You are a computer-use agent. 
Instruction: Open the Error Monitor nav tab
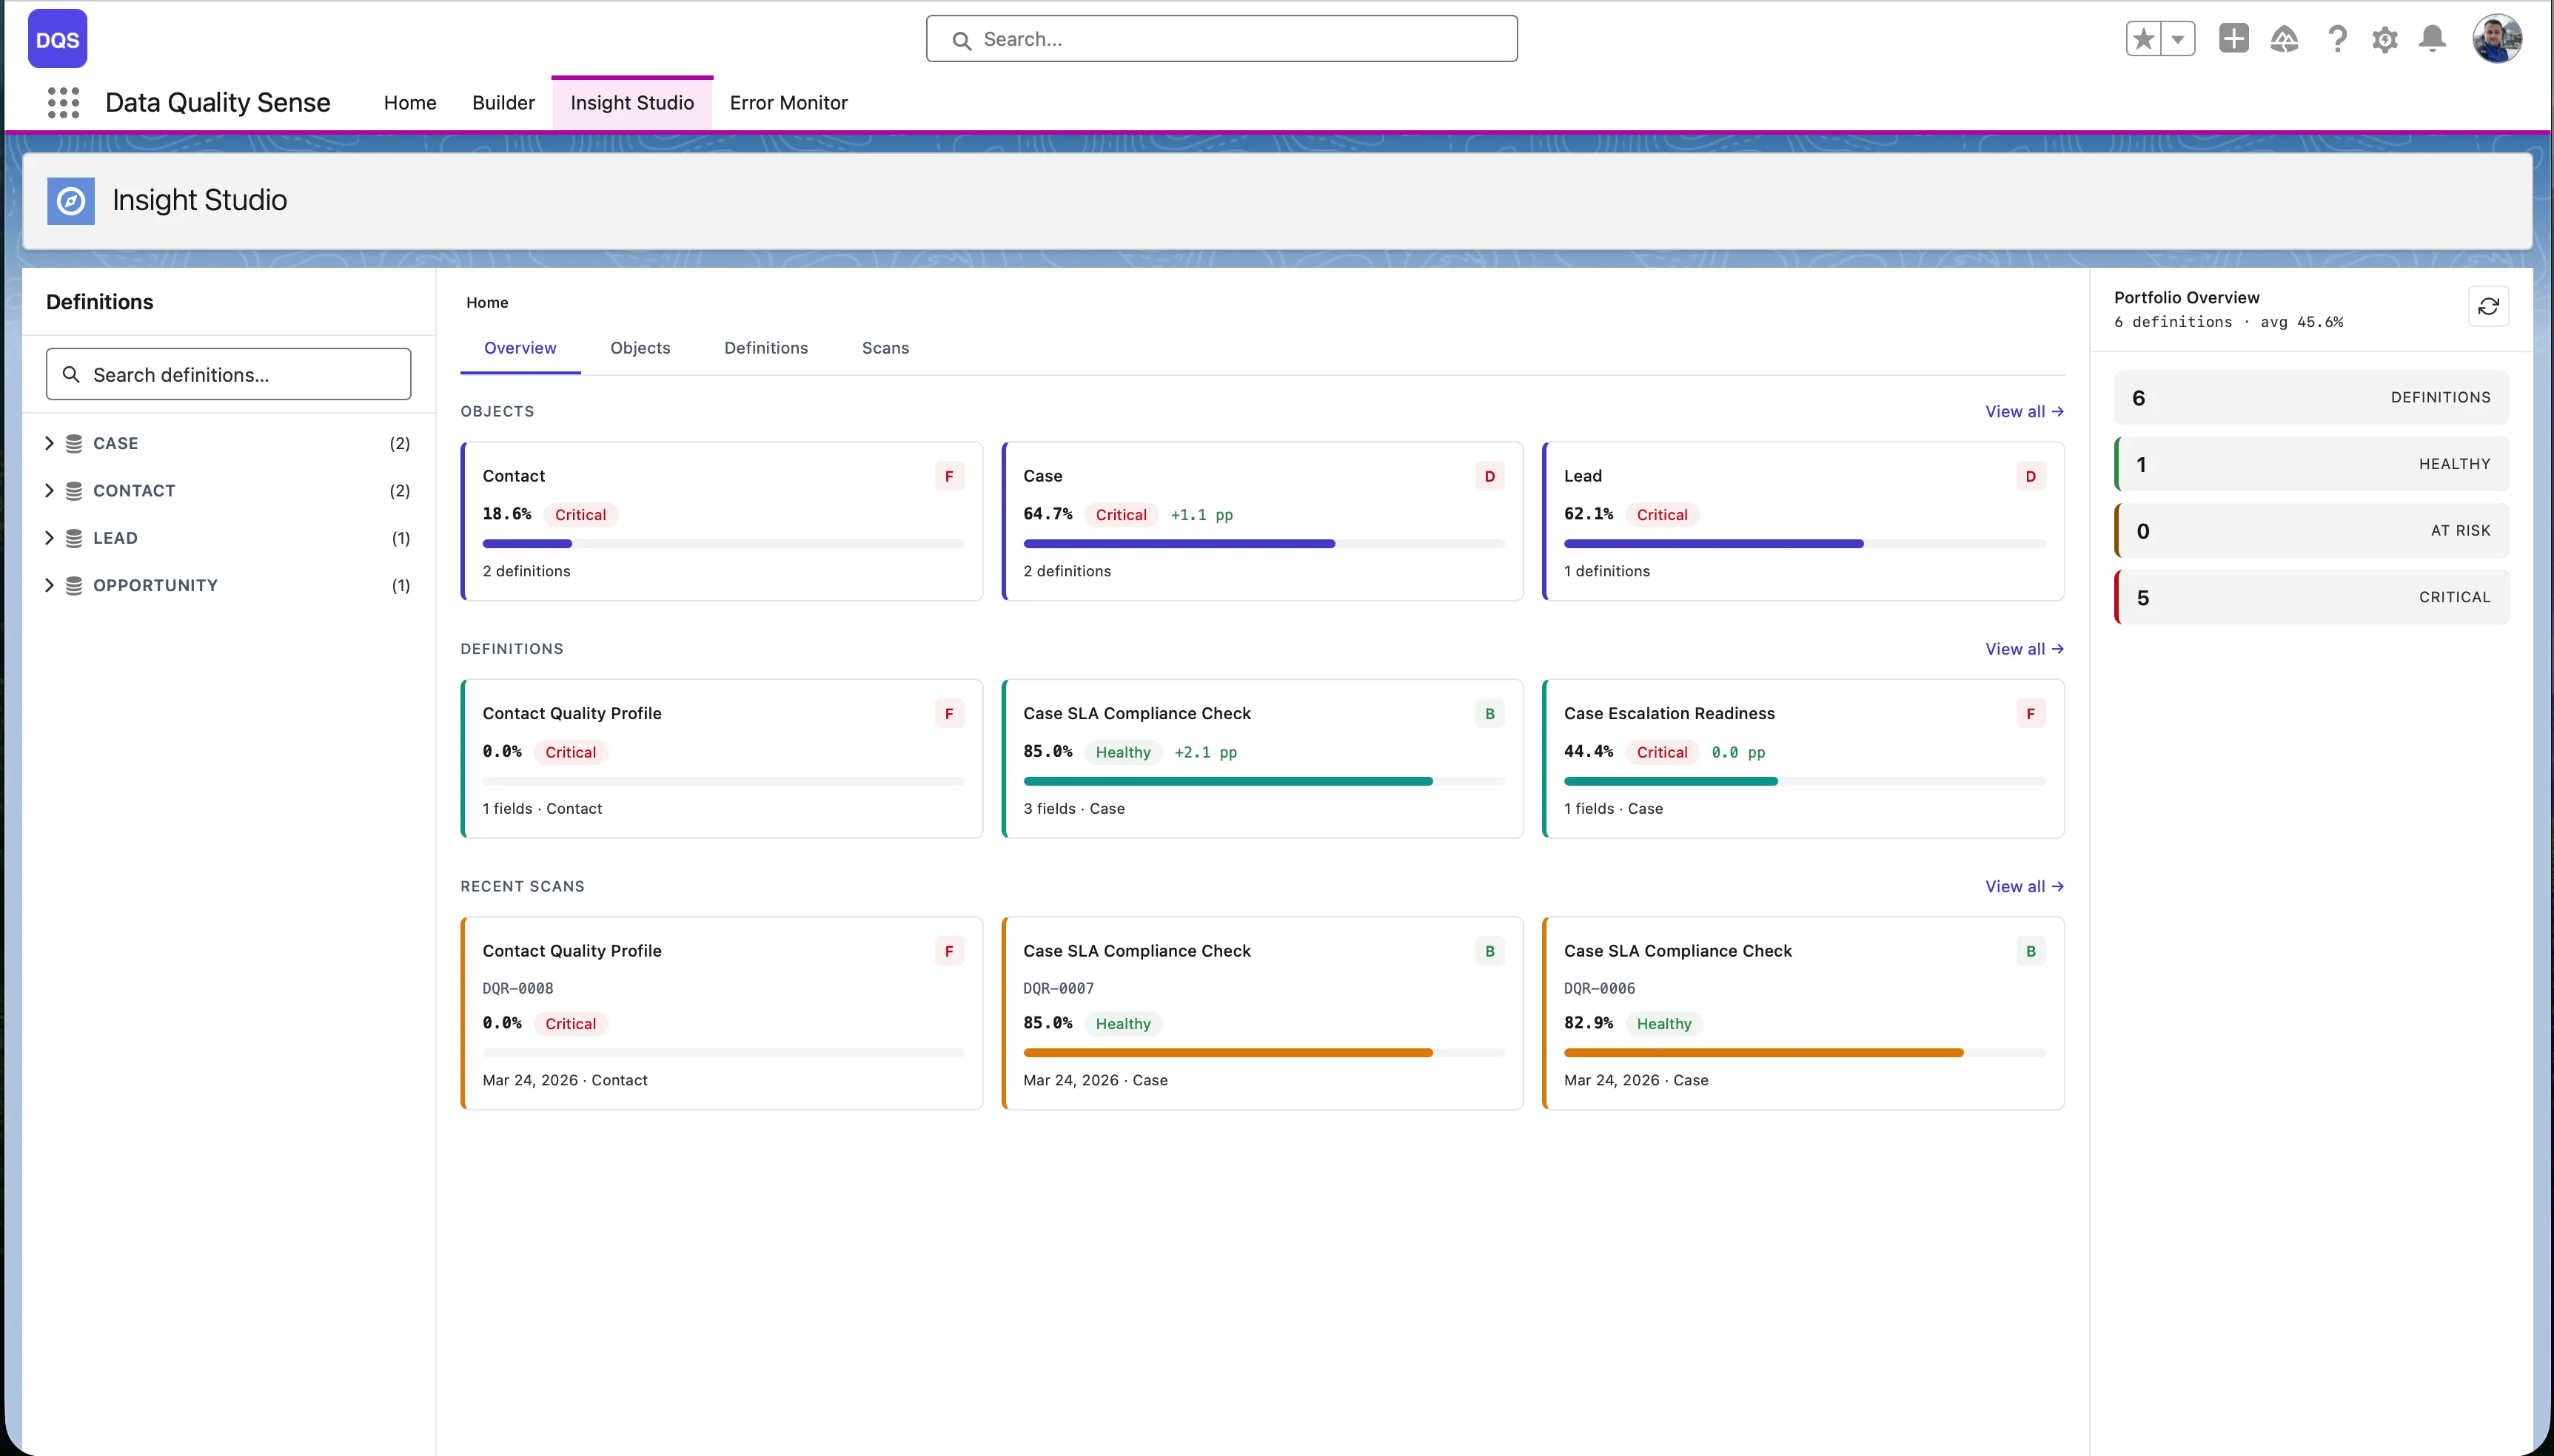(788, 103)
